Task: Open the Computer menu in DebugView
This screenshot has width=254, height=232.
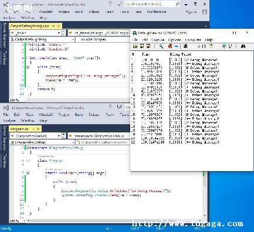Action: click(193, 40)
